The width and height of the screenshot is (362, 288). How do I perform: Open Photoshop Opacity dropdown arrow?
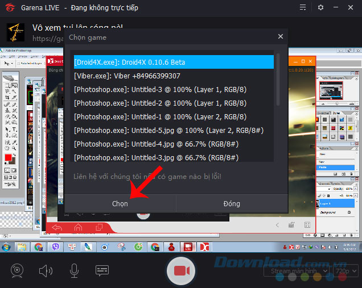[x=356, y=189]
